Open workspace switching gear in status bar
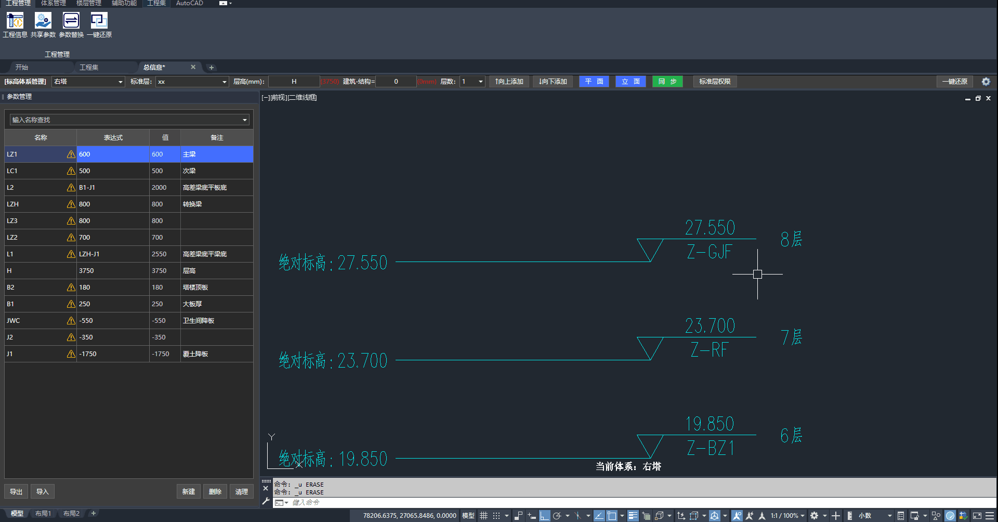998x522 pixels. pyautogui.click(x=814, y=516)
